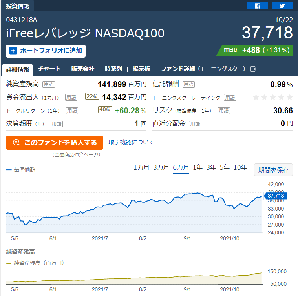This screenshot has width=298, height=296.
Task: Open 取引機能について link
Action: click(x=131, y=142)
